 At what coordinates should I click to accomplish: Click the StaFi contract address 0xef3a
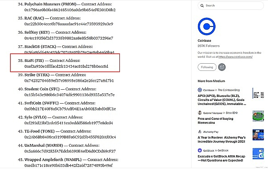click(66, 66)
